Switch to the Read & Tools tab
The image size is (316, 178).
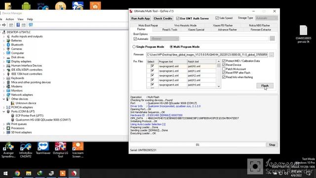170,30
